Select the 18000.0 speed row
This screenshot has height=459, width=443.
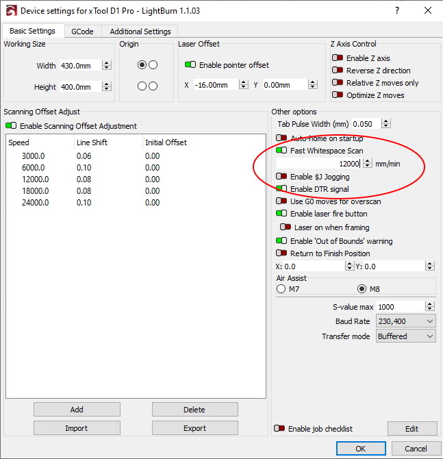pos(136,190)
